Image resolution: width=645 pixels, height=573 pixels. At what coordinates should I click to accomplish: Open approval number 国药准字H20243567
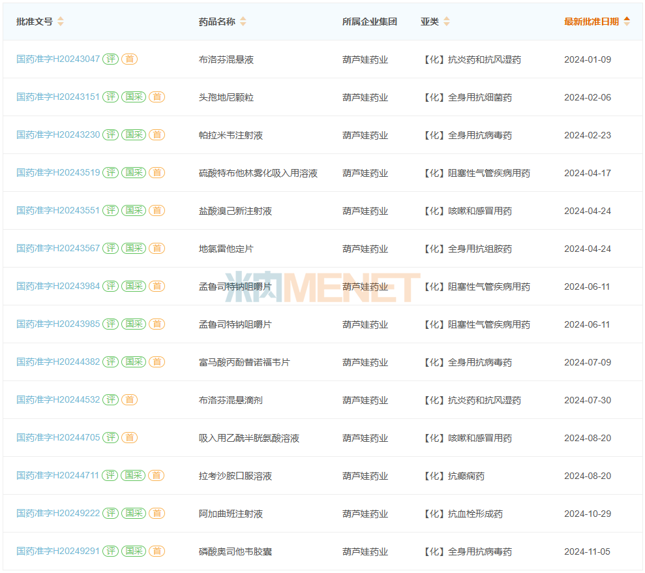point(58,249)
